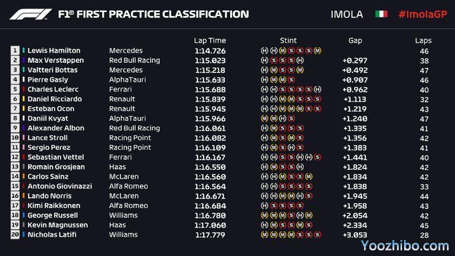Click Russell's first medium tyre icon
Screen dimensions: 455x256
point(264,215)
